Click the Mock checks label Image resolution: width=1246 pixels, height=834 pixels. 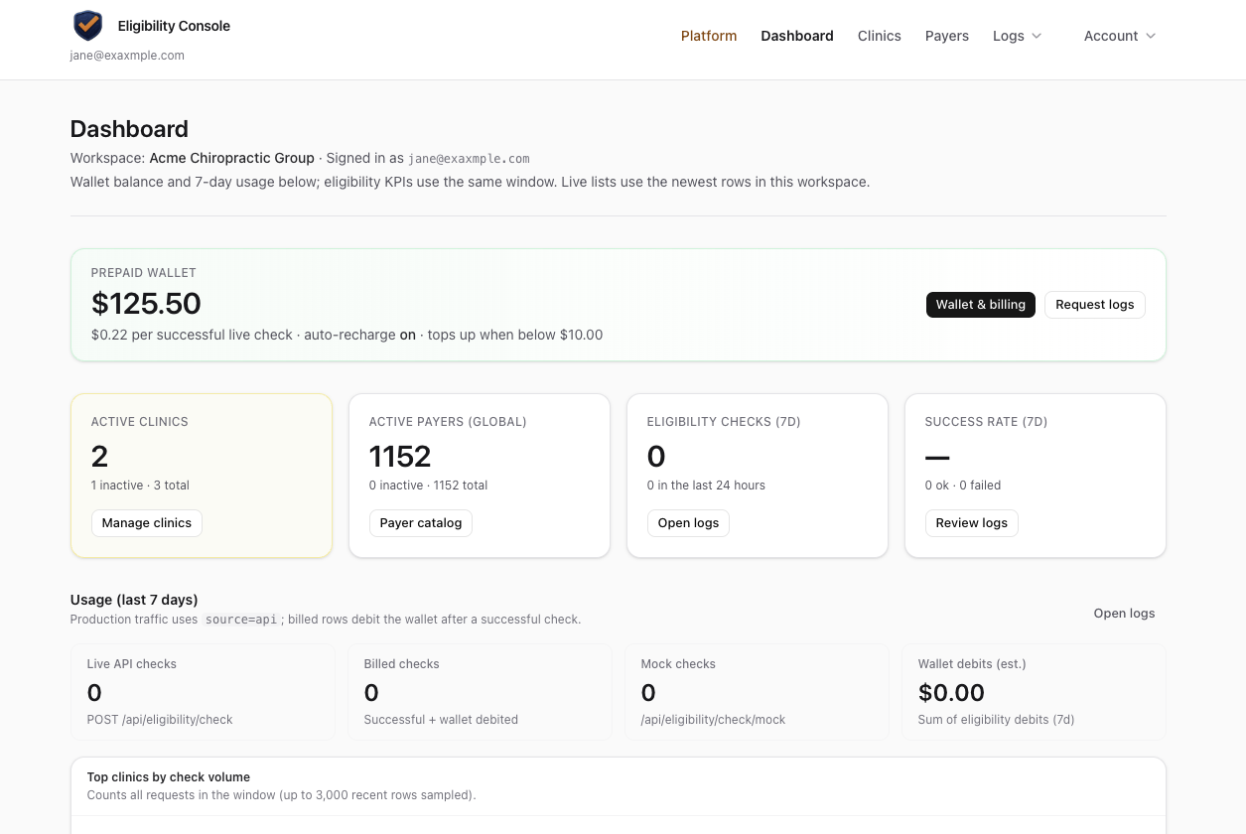click(x=678, y=664)
